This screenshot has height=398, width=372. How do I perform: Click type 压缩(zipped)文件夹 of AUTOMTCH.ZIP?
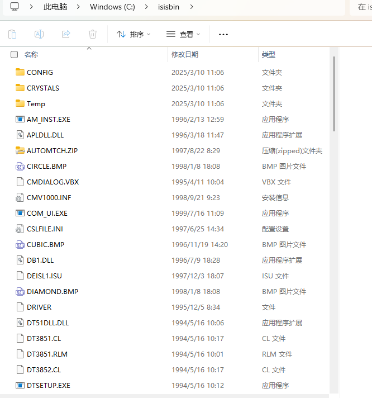[x=292, y=151]
